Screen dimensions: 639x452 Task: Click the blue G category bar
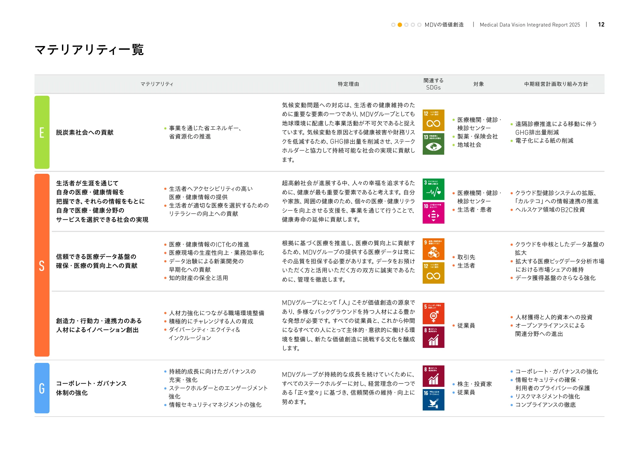[x=42, y=388]
